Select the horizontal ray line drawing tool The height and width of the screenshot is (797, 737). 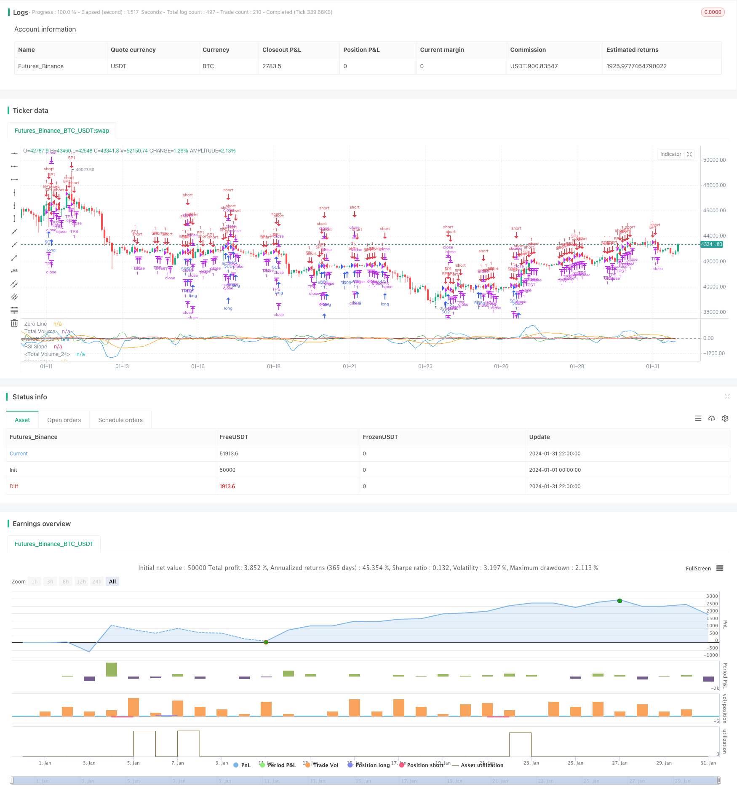pyautogui.click(x=14, y=166)
